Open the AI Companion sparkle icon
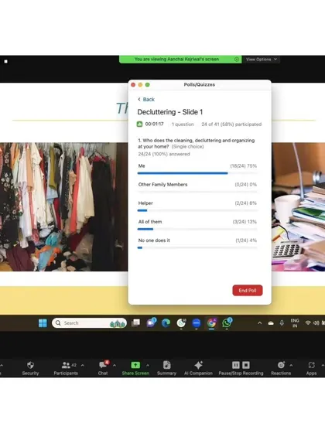 (x=198, y=365)
